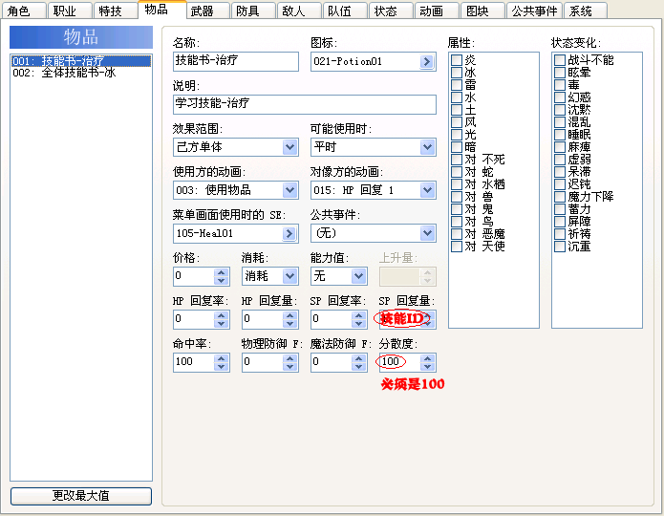Viewport: 664px width, 516px height.
Task: Select item 001: 技能书-治疗 in list
Action: click(x=81, y=61)
